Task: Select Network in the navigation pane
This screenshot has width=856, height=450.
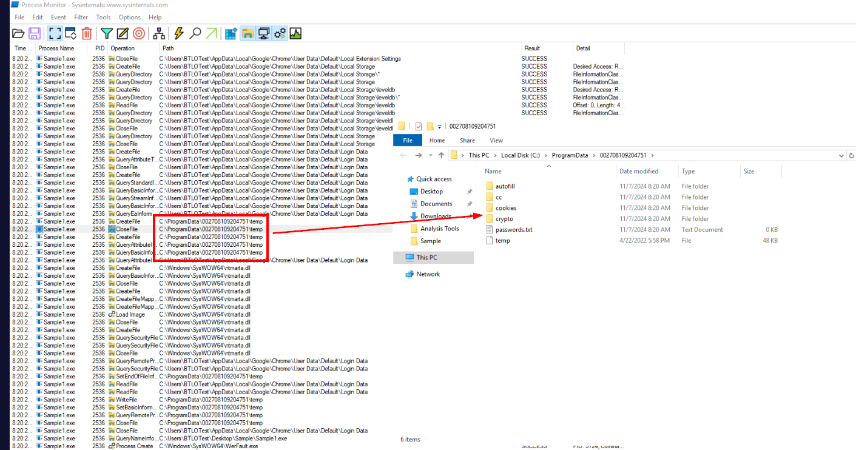Action: (x=428, y=274)
